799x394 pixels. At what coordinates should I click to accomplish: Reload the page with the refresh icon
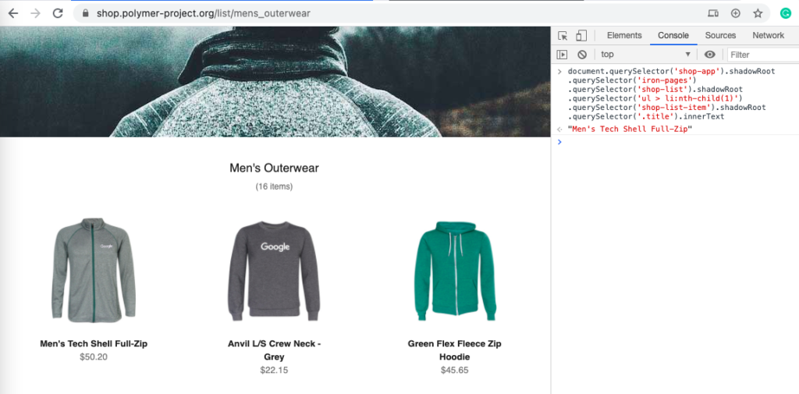coord(57,13)
